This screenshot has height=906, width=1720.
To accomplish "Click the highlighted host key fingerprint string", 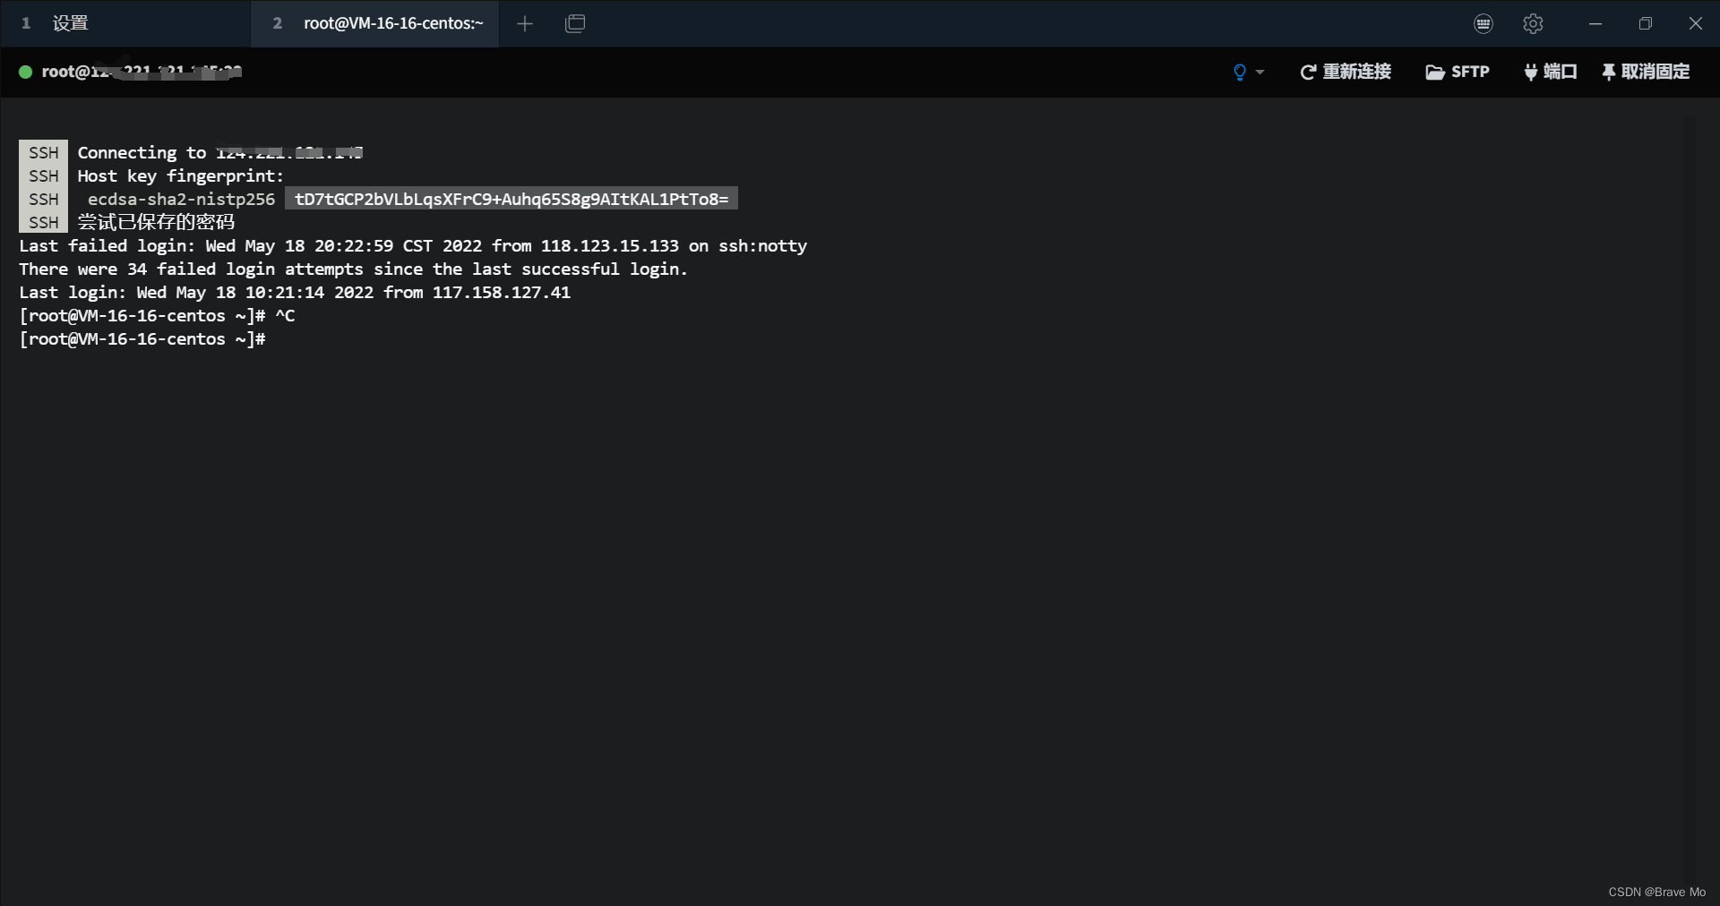I will [x=512, y=199].
